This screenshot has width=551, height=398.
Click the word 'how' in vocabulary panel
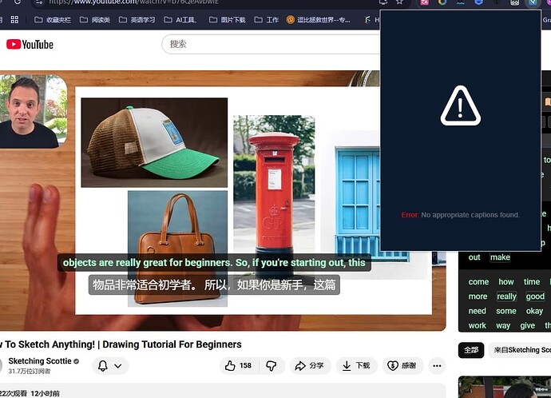click(506, 282)
